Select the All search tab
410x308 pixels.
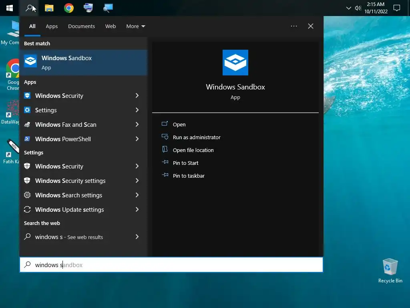(x=32, y=26)
